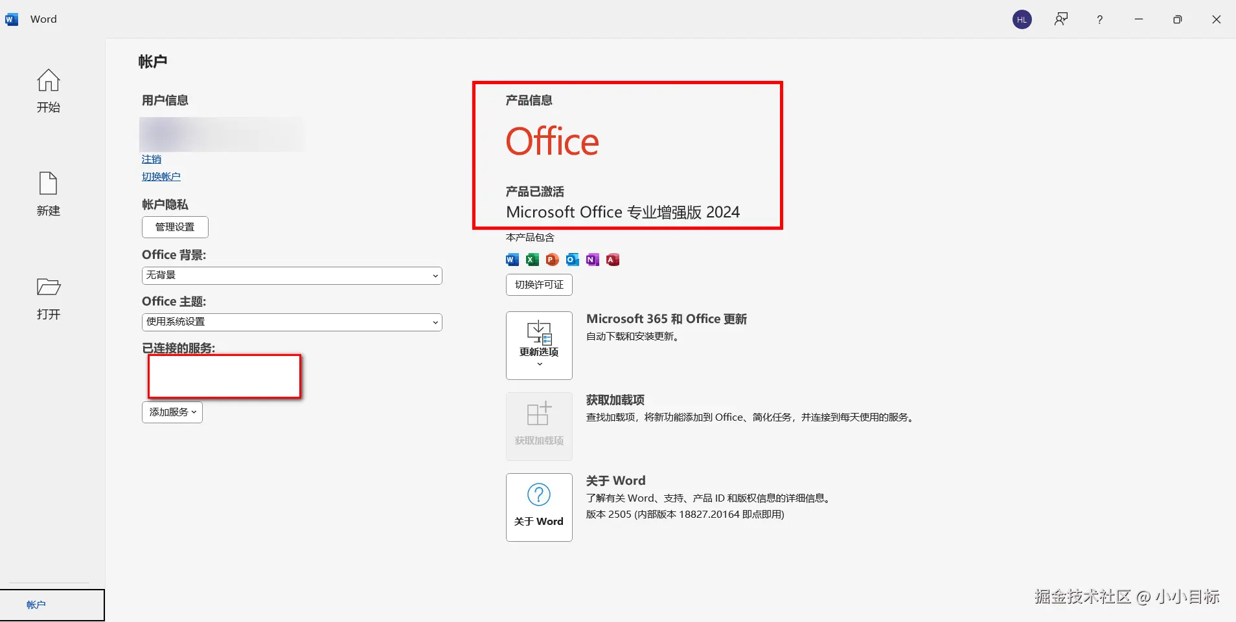The image size is (1236, 622).
Task: Click the Microsoft 365 和 Office 更新 heading
Action: (x=667, y=319)
